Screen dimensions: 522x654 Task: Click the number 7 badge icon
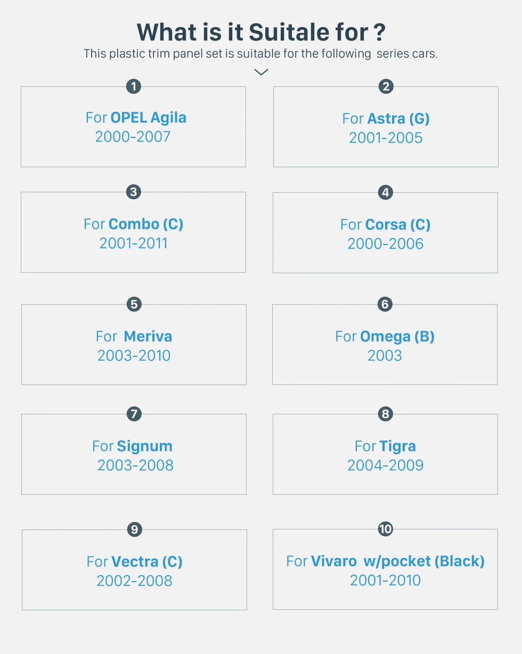pyautogui.click(x=134, y=414)
